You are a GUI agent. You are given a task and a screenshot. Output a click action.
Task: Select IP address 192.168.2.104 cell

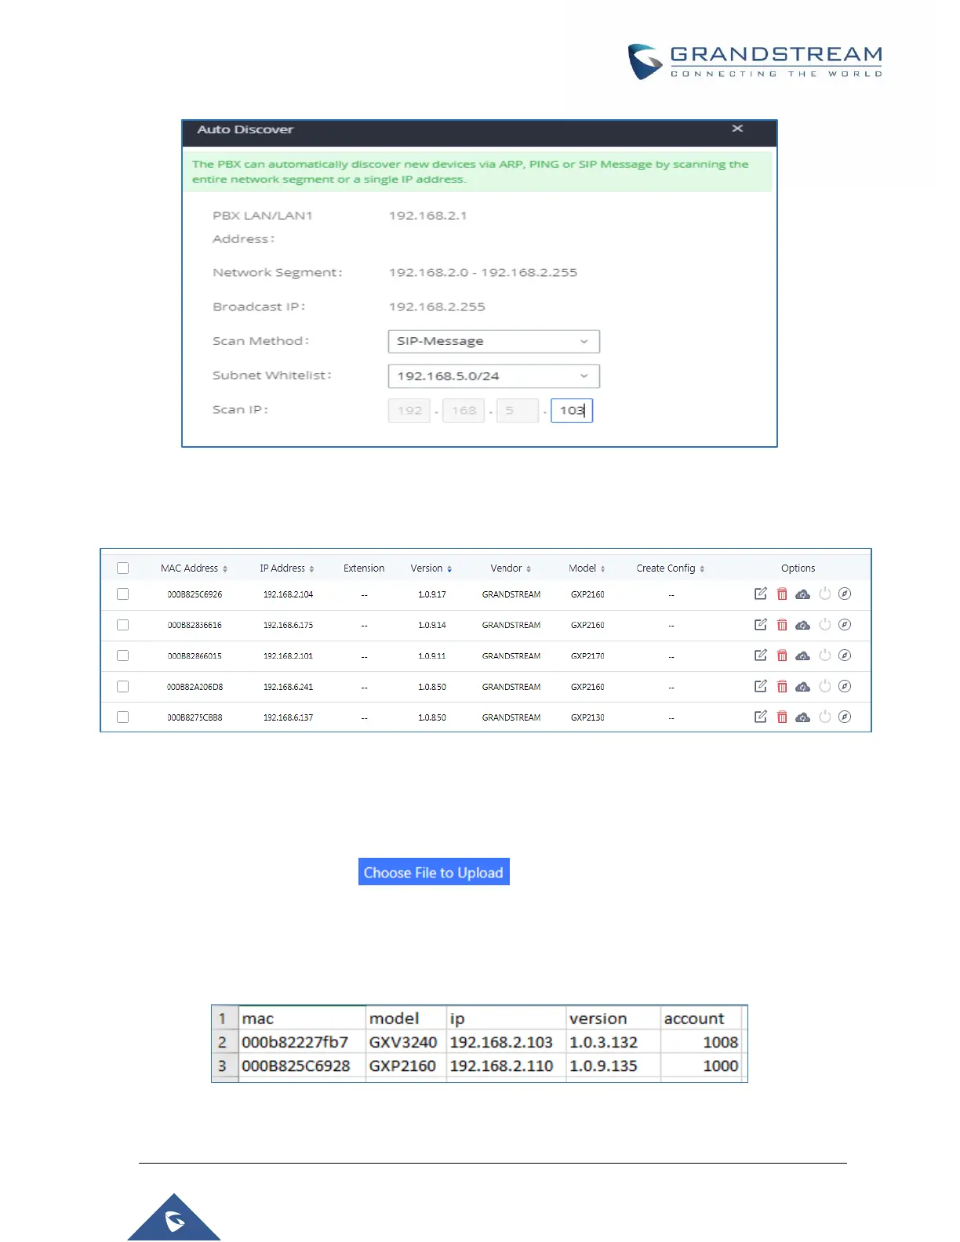288,594
